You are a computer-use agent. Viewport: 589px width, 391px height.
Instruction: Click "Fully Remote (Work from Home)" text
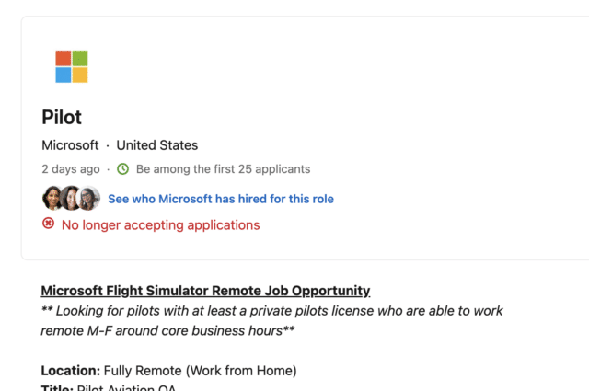pos(200,371)
